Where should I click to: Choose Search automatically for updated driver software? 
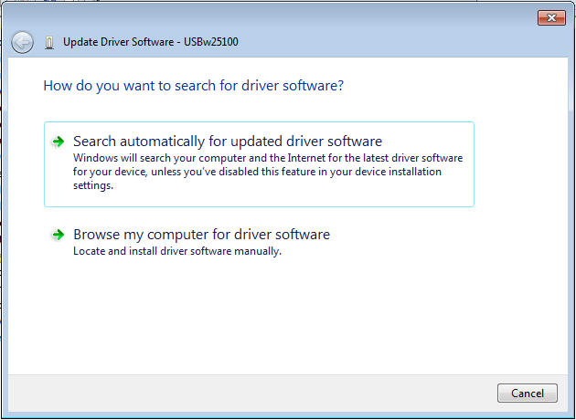pyautogui.click(x=259, y=164)
